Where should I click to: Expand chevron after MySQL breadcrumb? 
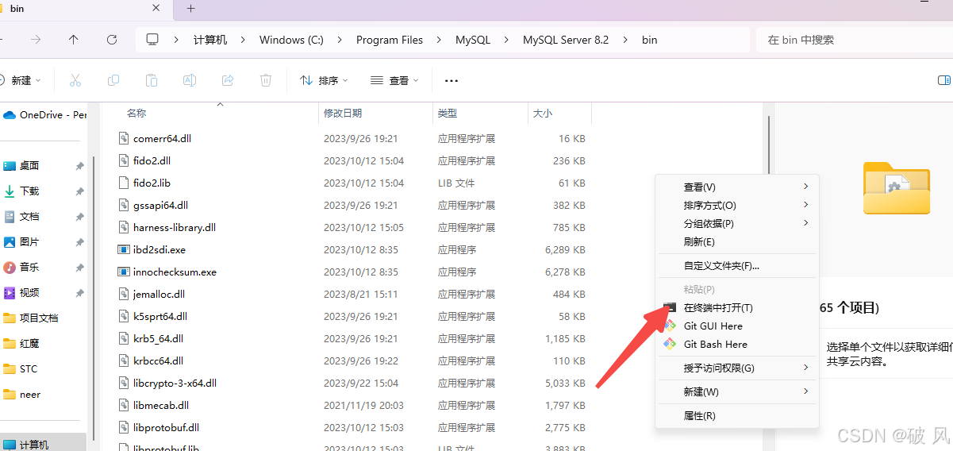click(506, 40)
